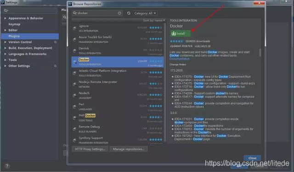Select the PHP Docker plugin
294x172 pixels.
(118, 118)
